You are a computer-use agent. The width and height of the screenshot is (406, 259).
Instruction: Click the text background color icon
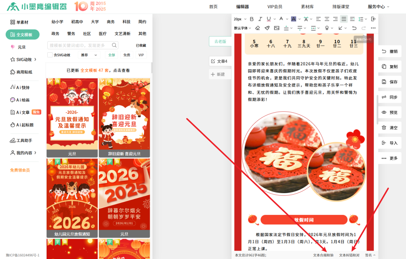[293, 19]
